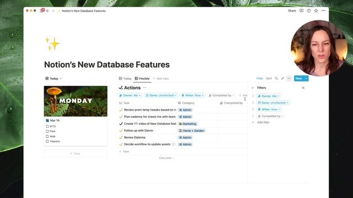The width and height of the screenshot is (353, 198).
Task: Switch to the Today view tab
Action: point(125,79)
